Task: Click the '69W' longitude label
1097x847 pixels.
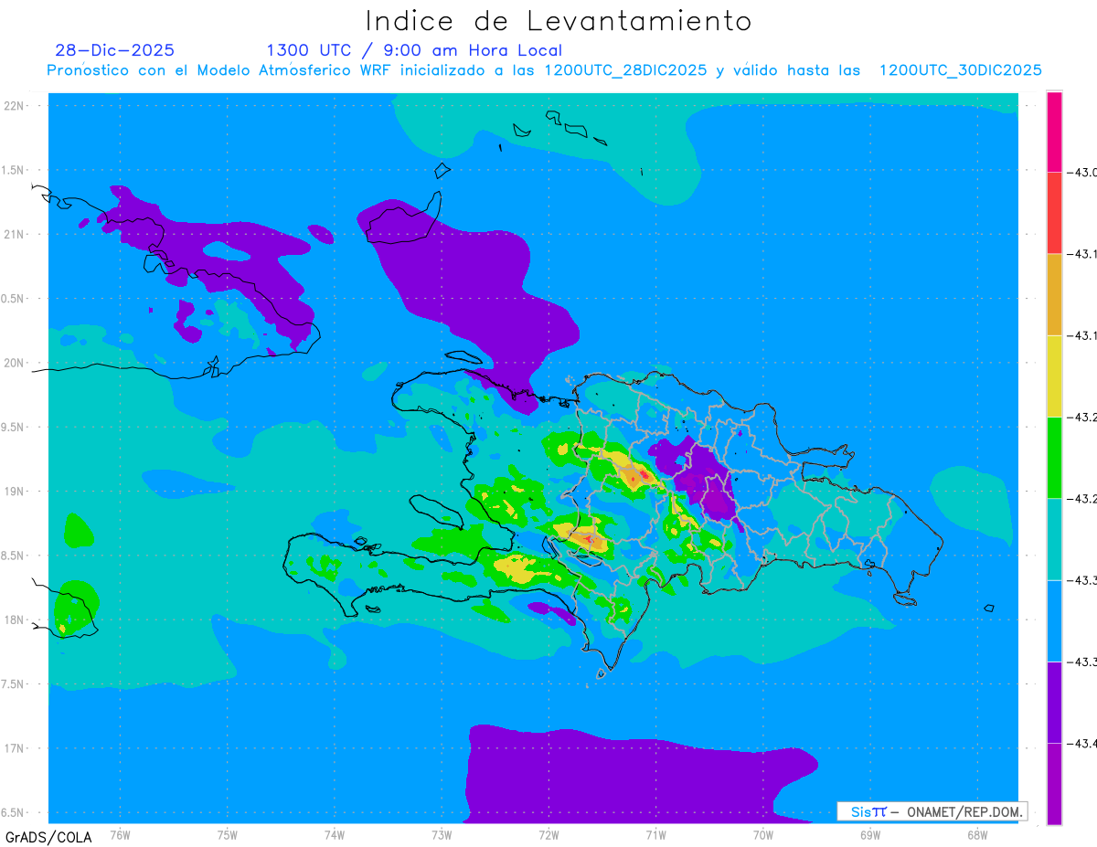Action: pos(869,834)
